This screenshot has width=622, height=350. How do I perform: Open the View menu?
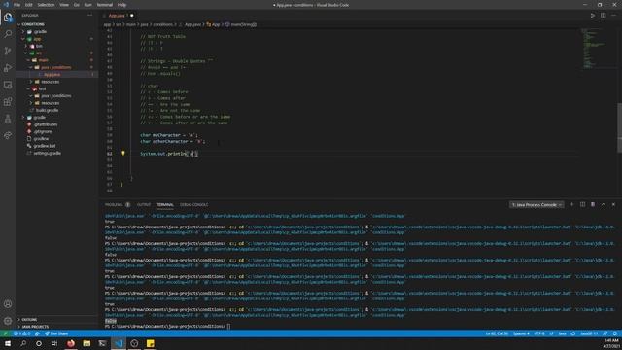tap(64, 5)
